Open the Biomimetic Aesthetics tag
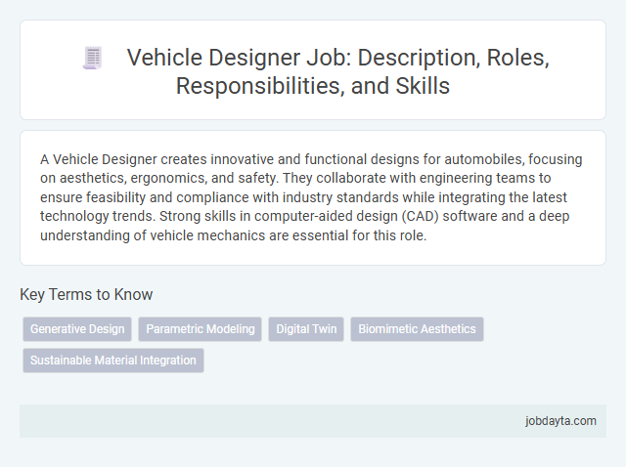Viewport: 626px width, 467px height. [x=417, y=329]
